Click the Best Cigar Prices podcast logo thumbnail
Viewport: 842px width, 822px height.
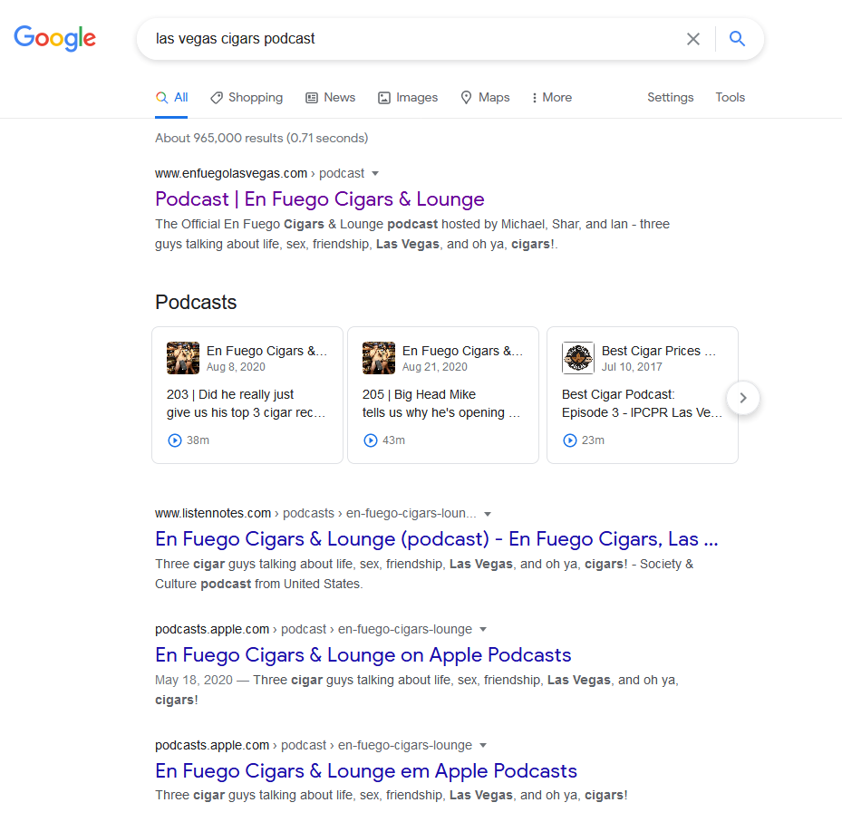pyautogui.click(x=578, y=358)
